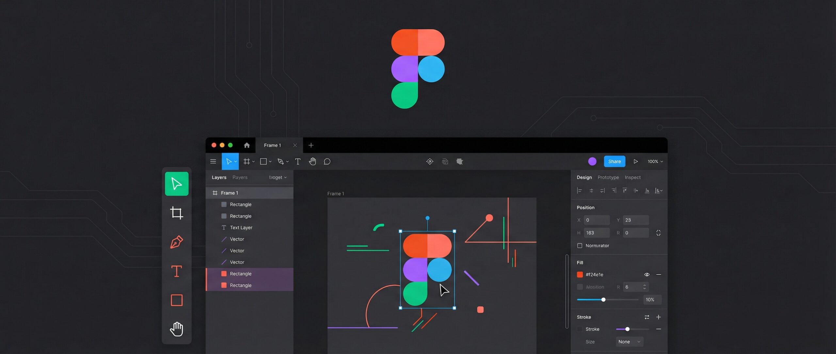
Task: Select the Text tool
Action: [297, 161]
